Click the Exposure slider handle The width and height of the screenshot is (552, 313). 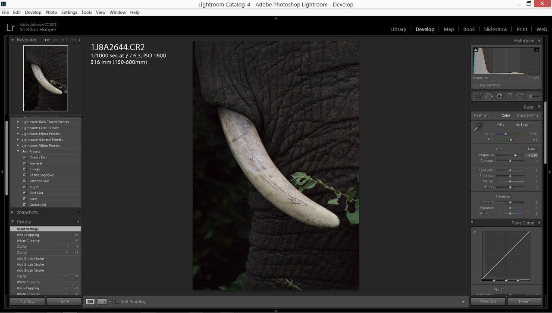(x=515, y=155)
